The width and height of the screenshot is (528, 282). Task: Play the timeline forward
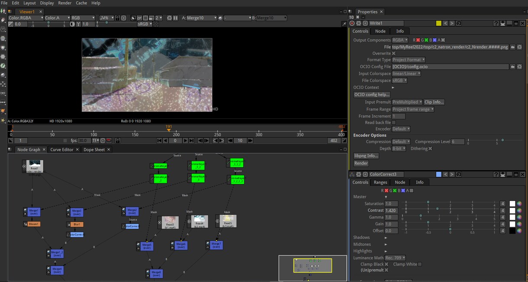pyautogui.click(x=185, y=141)
